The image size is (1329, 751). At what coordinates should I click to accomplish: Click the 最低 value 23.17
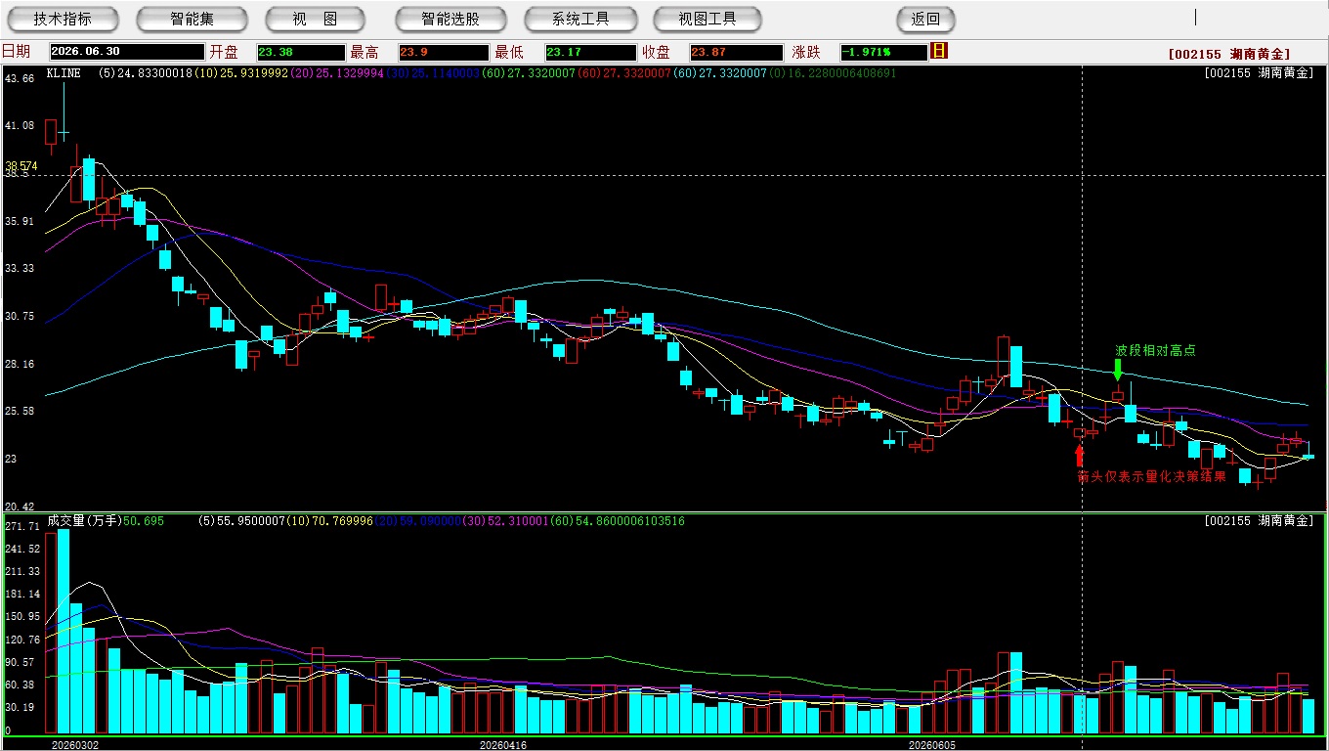589,52
